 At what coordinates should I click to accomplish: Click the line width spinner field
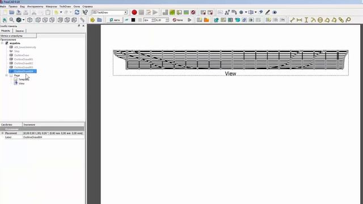pos(149,20)
